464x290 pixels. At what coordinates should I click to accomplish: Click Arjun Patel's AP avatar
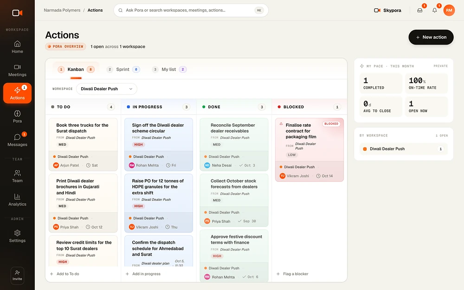[x=56, y=165]
